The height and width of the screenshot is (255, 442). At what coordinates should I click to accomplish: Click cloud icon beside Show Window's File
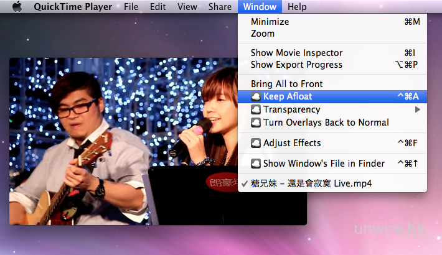[x=256, y=164]
